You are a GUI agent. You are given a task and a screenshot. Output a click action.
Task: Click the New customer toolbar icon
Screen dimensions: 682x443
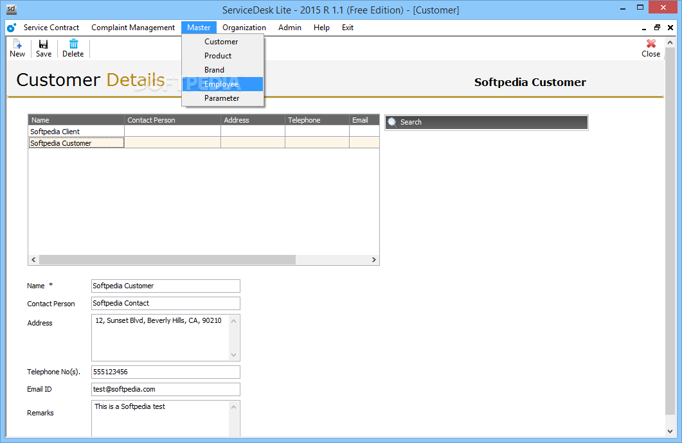(x=17, y=44)
